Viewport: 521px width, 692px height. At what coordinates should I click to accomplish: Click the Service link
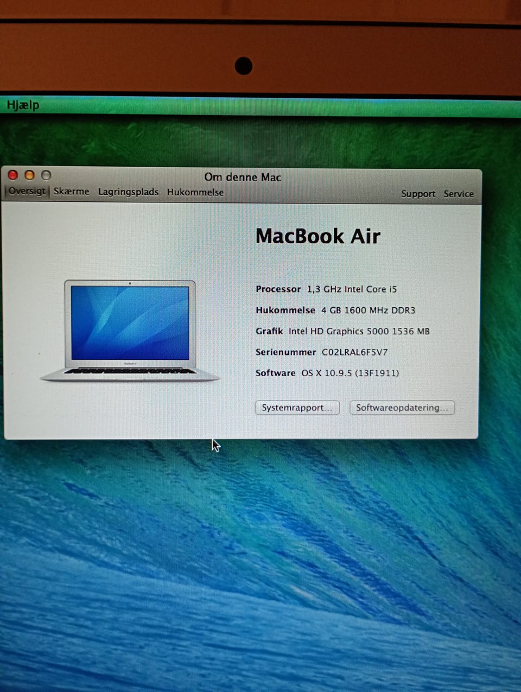459,194
